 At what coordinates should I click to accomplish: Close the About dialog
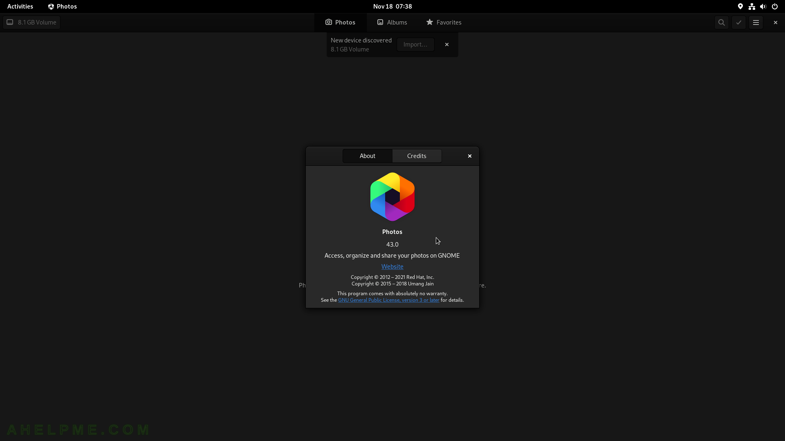click(x=470, y=156)
